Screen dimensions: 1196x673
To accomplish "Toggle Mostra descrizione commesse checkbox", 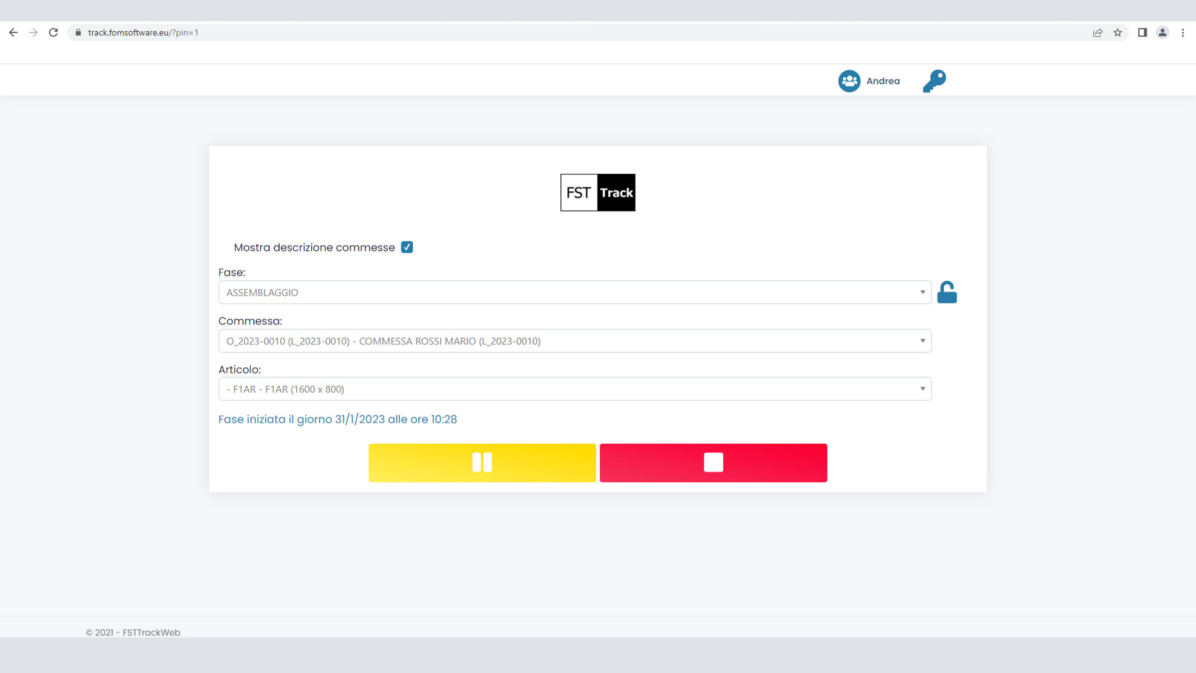I will [x=407, y=247].
